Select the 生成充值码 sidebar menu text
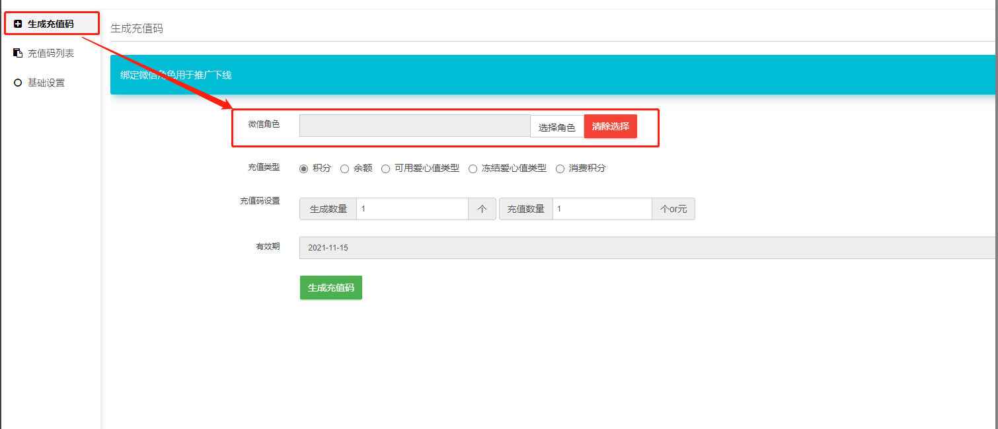The width and height of the screenshot is (998, 429). pyautogui.click(x=50, y=24)
